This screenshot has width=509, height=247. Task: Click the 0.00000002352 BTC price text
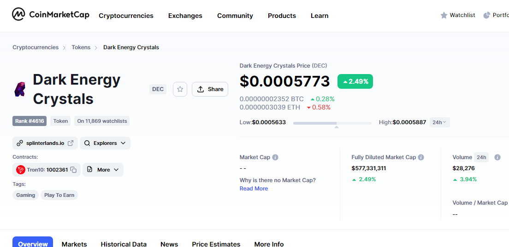click(272, 99)
